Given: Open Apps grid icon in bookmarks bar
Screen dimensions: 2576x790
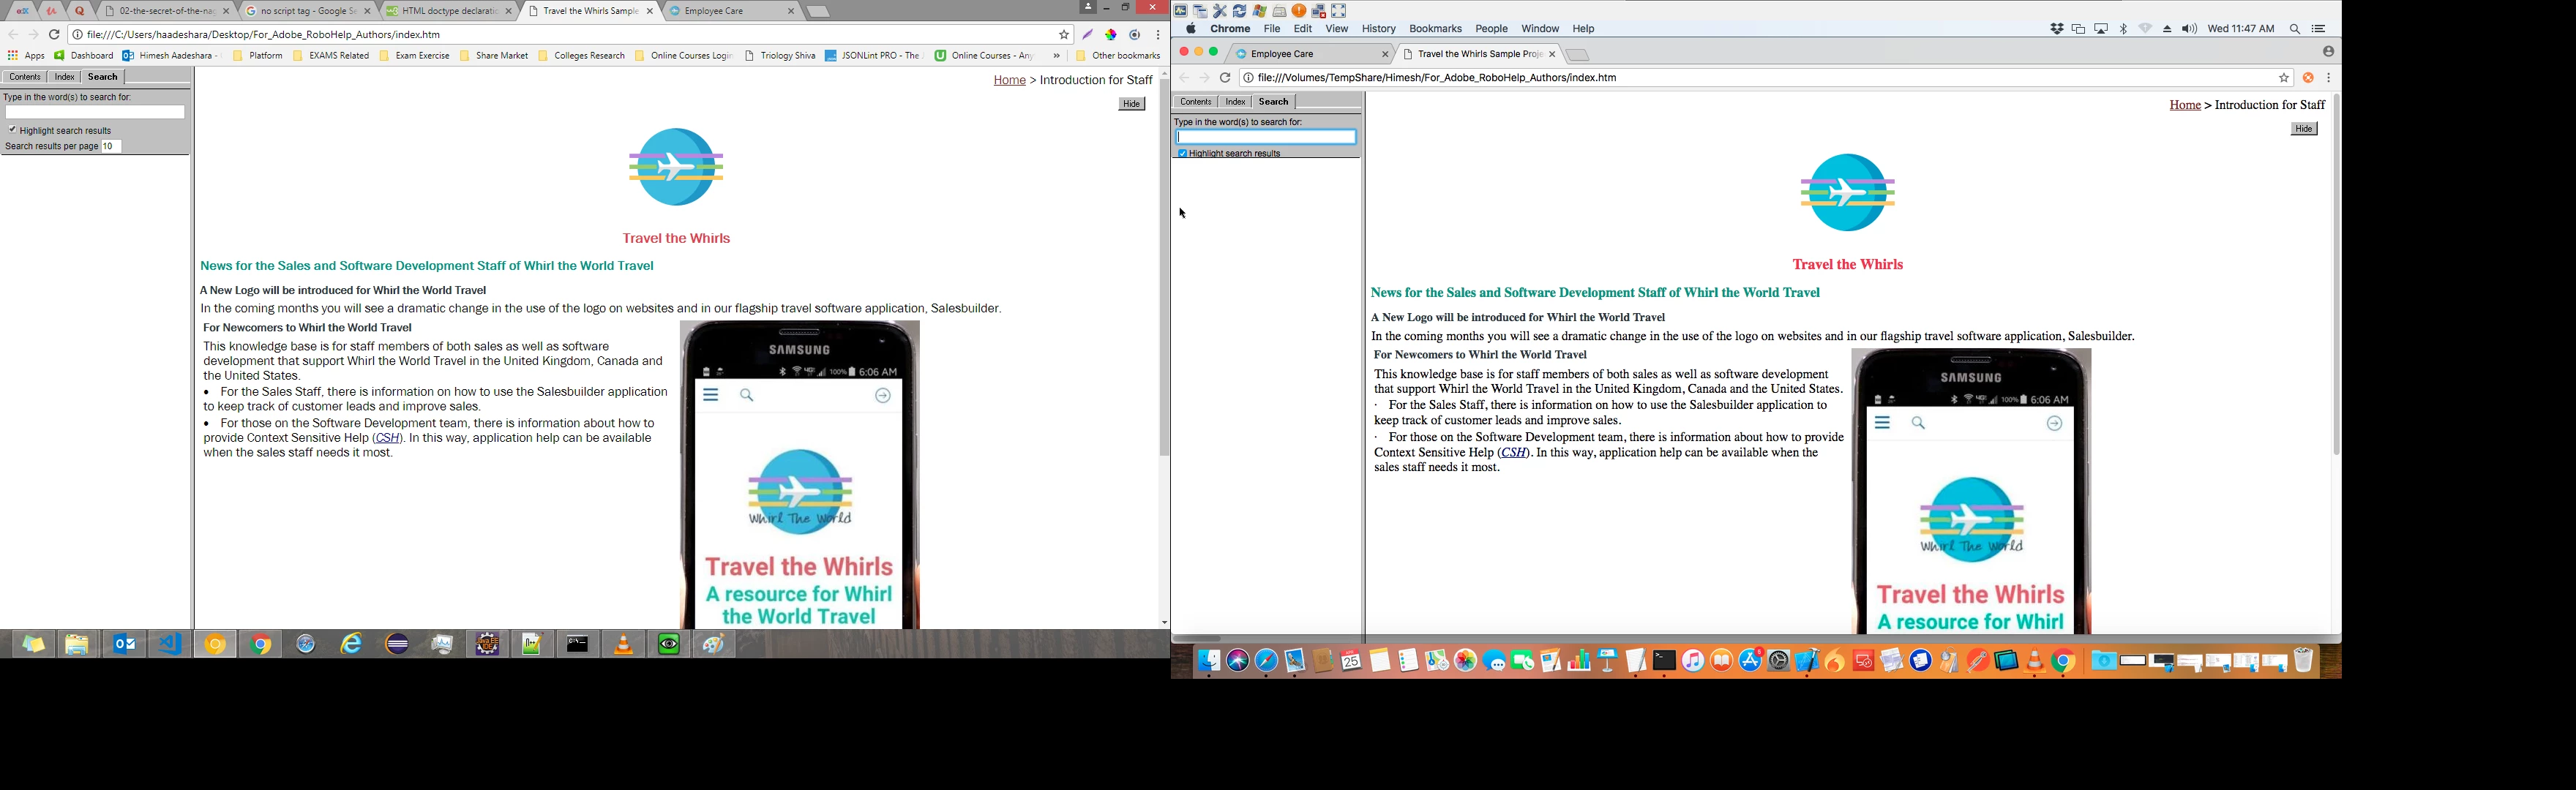Looking at the screenshot, I should coord(13,56).
